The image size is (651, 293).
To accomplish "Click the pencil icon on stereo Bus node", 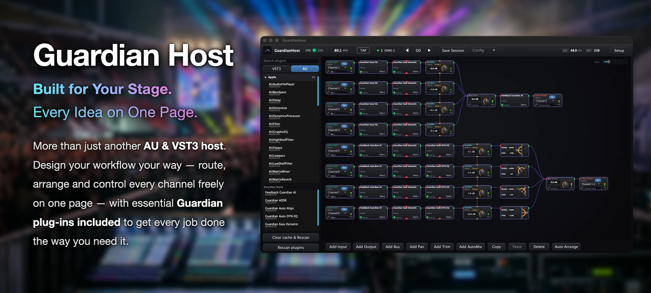I will pos(548,188).
